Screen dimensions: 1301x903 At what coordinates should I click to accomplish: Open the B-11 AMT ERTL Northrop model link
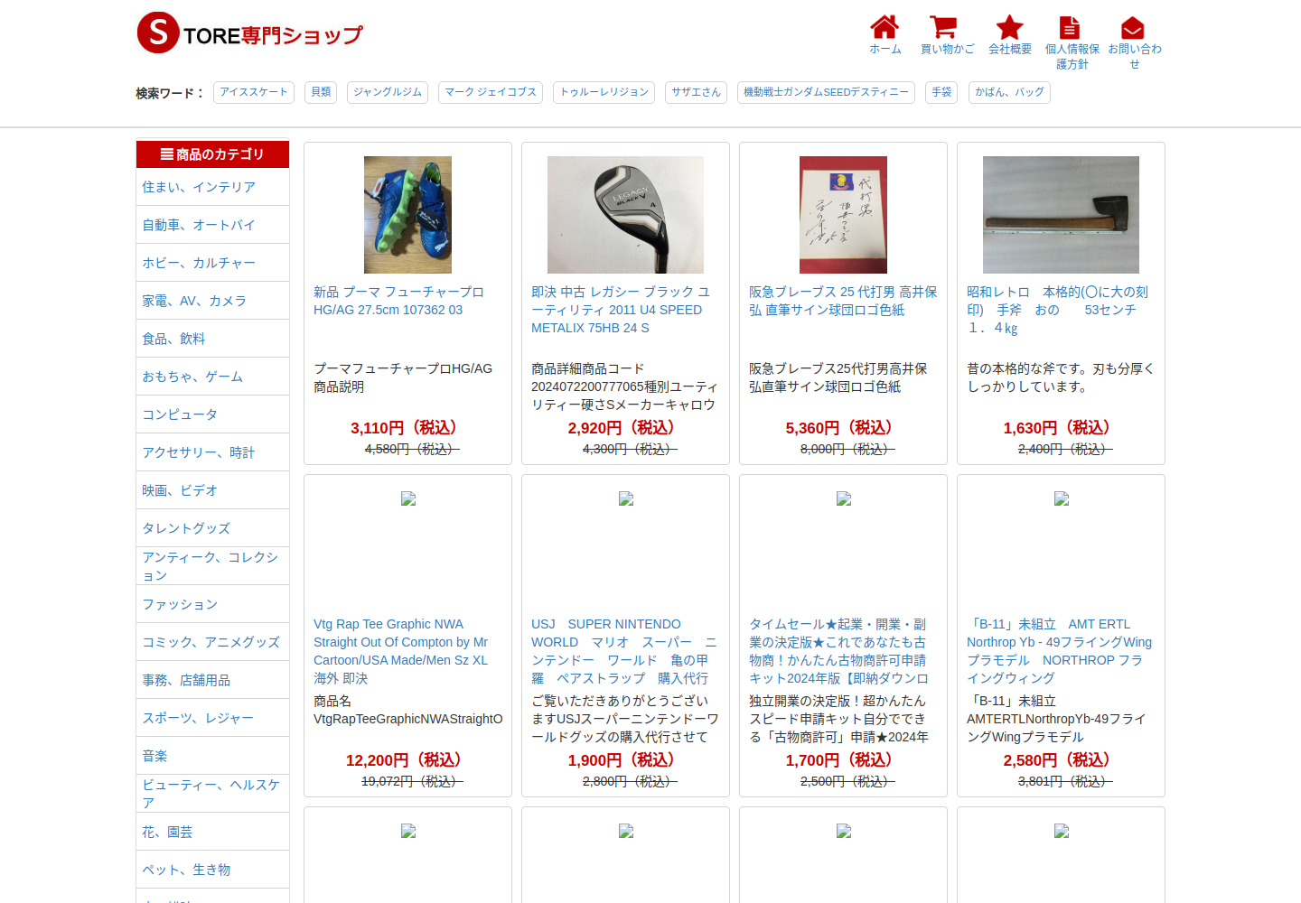(1059, 651)
